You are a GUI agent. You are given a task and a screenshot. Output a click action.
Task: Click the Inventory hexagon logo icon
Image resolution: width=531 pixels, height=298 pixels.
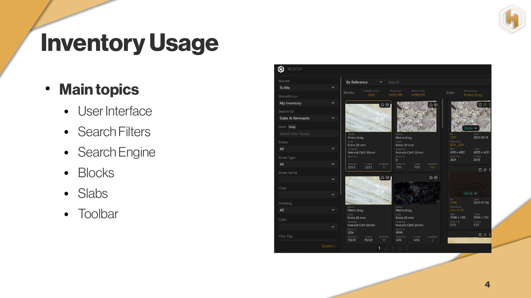pos(281,69)
